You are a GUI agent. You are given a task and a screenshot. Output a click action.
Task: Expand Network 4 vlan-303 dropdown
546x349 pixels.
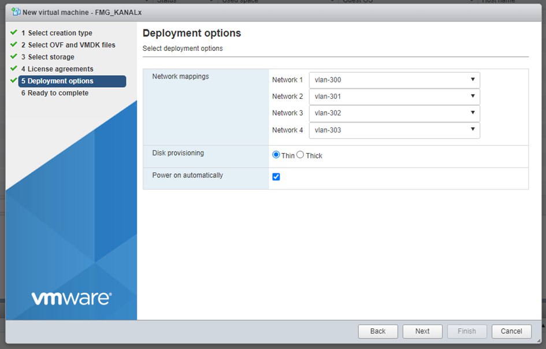394,130
